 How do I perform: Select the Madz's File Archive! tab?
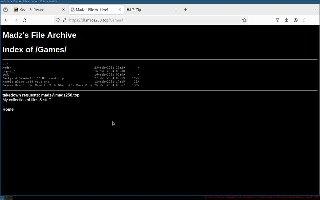pos(96,9)
